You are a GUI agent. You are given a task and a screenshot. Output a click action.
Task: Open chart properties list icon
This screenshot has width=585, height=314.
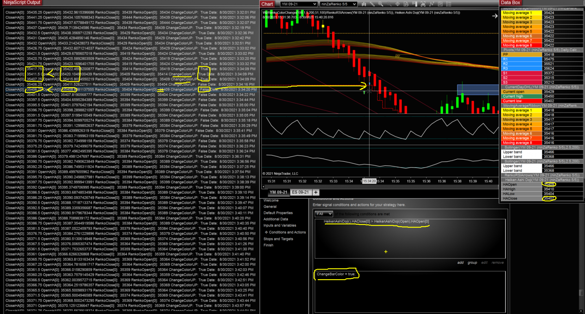coord(449,4)
